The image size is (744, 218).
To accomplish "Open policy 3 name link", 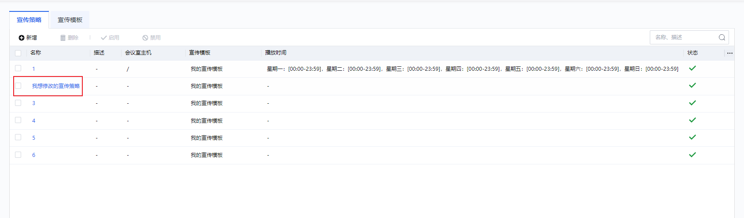I will (33, 103).
